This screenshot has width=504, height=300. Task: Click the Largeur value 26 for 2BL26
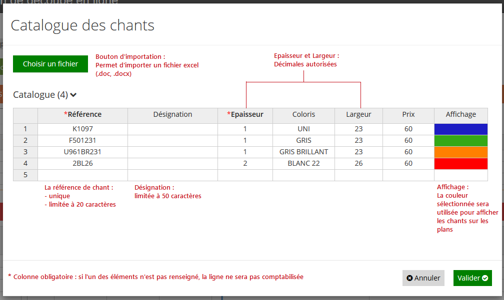(x=358, y=164)
